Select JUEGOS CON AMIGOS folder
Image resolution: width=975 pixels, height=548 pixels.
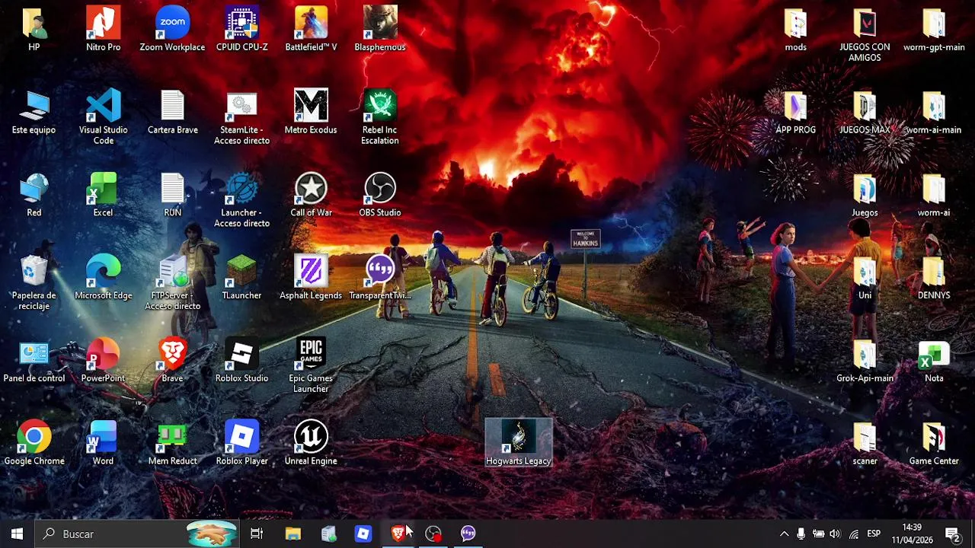coord(865,33)
